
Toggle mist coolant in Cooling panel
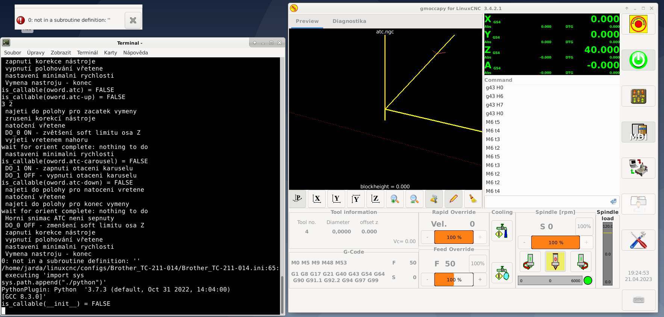502,273
